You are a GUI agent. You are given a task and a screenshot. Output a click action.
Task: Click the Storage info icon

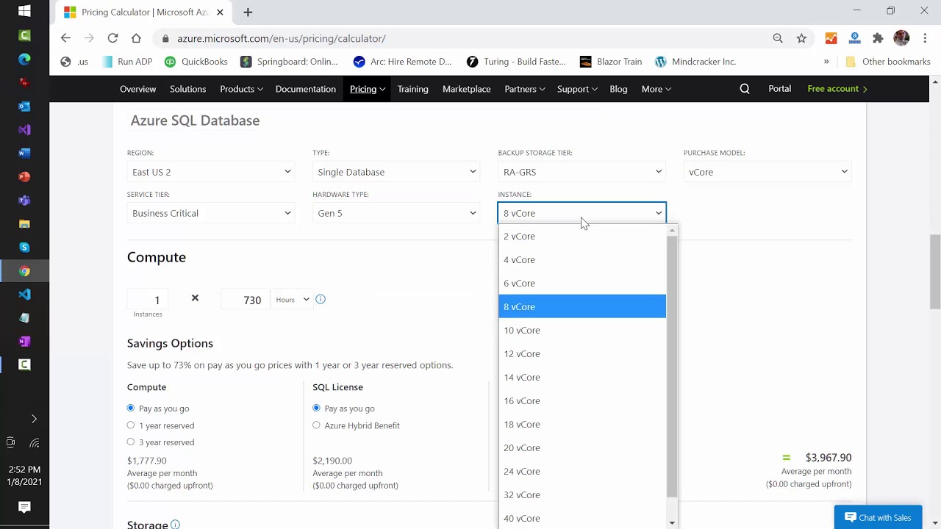coord(175,525)
